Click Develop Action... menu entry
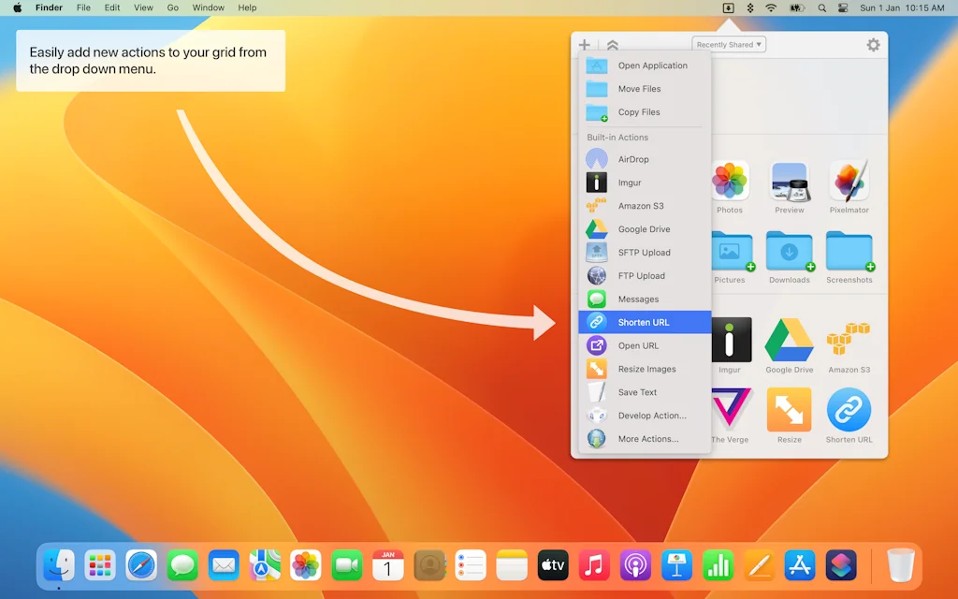This screenshot has height=599, width=958. tap(652, 416)
